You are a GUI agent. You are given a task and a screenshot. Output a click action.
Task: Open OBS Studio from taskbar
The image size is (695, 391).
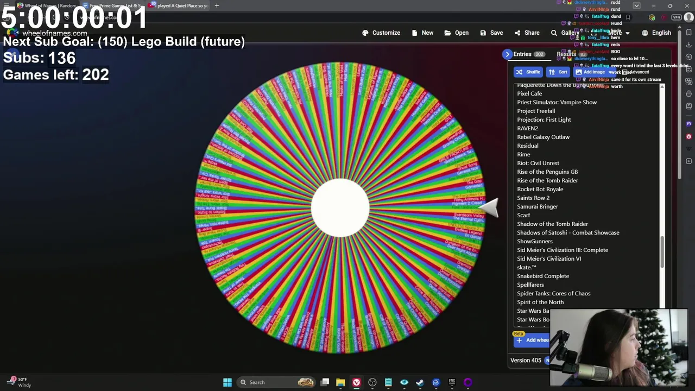pos(372,382)
